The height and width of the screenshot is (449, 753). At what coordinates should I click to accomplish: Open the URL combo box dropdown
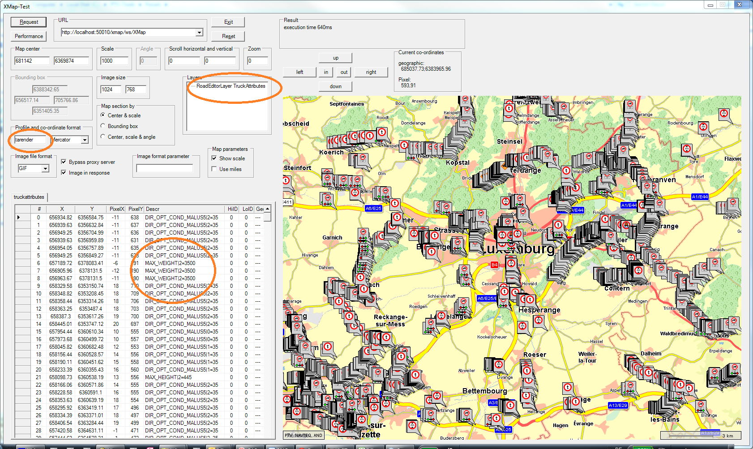(x=199, y=32)
